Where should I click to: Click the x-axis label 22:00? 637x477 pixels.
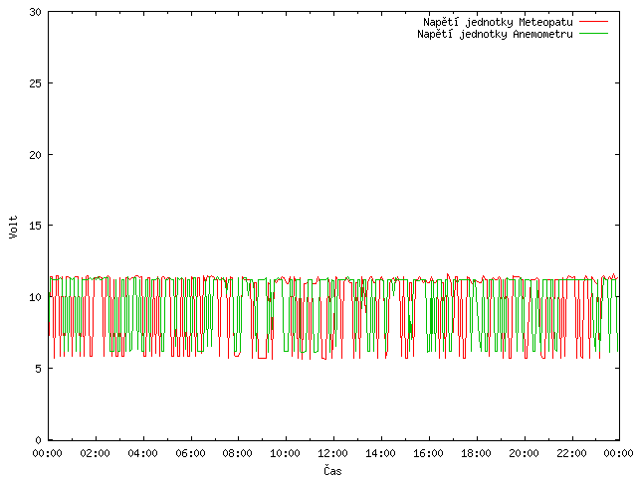tap(571, 453)
